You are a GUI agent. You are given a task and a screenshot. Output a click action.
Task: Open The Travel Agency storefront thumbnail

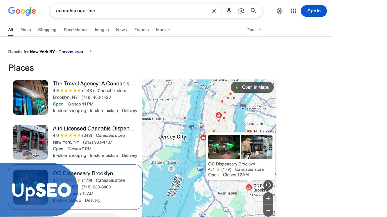31,97
